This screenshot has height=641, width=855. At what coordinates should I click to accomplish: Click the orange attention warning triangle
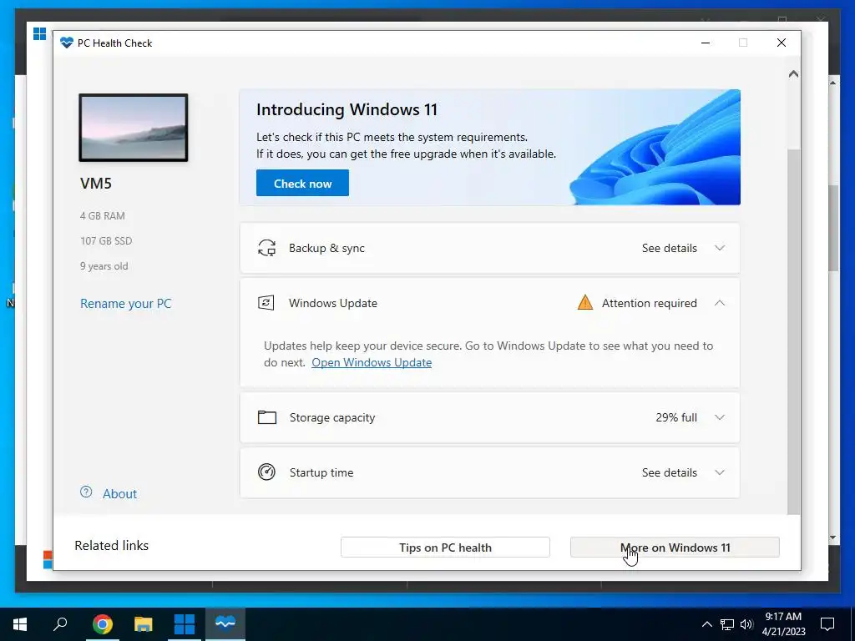tap(585, 302)
